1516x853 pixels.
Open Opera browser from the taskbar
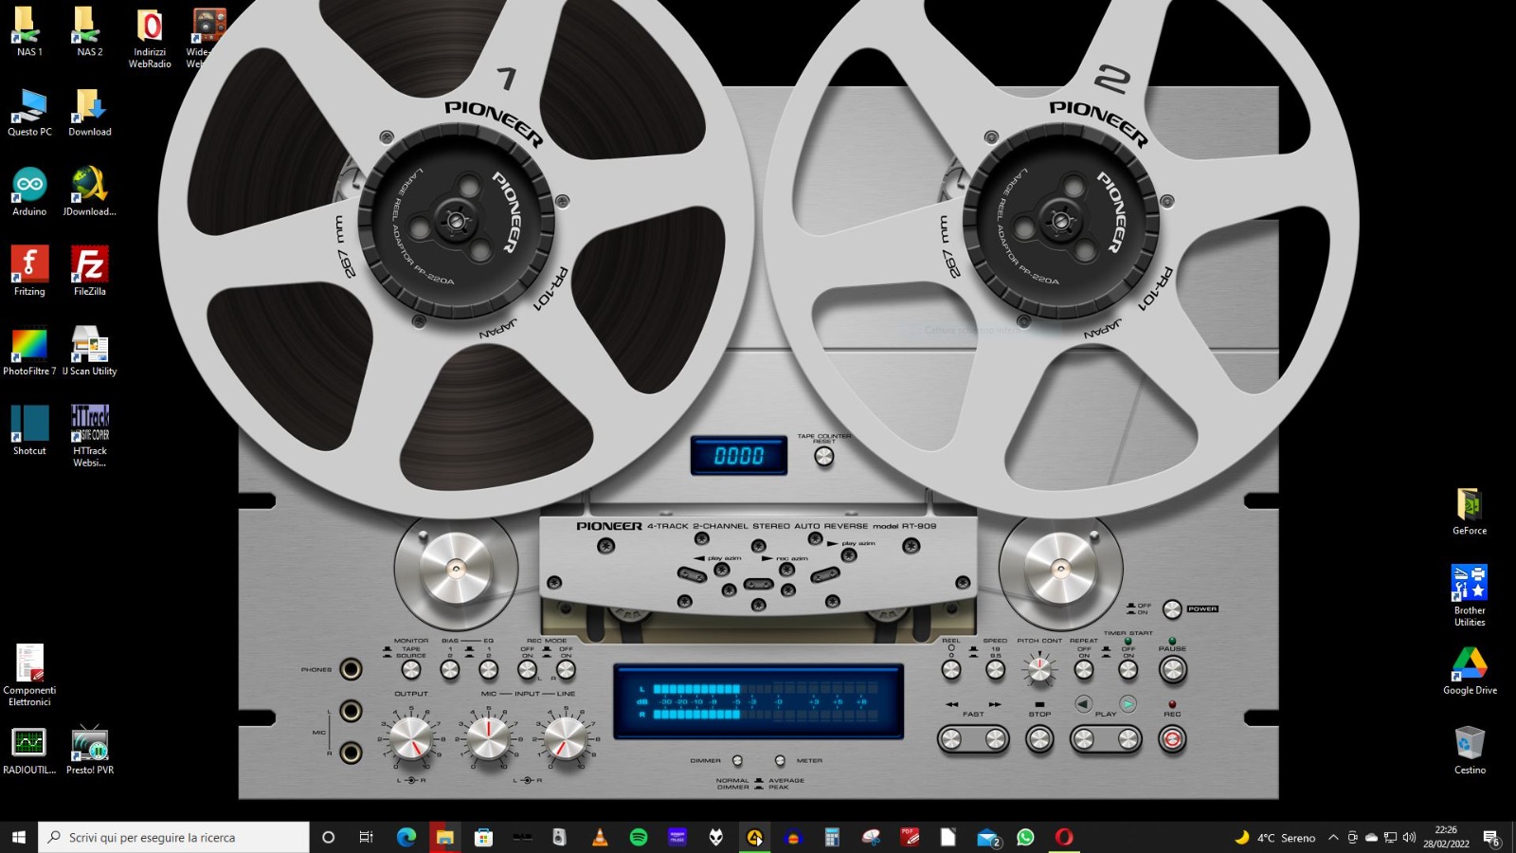click(x=1064, y=837)
